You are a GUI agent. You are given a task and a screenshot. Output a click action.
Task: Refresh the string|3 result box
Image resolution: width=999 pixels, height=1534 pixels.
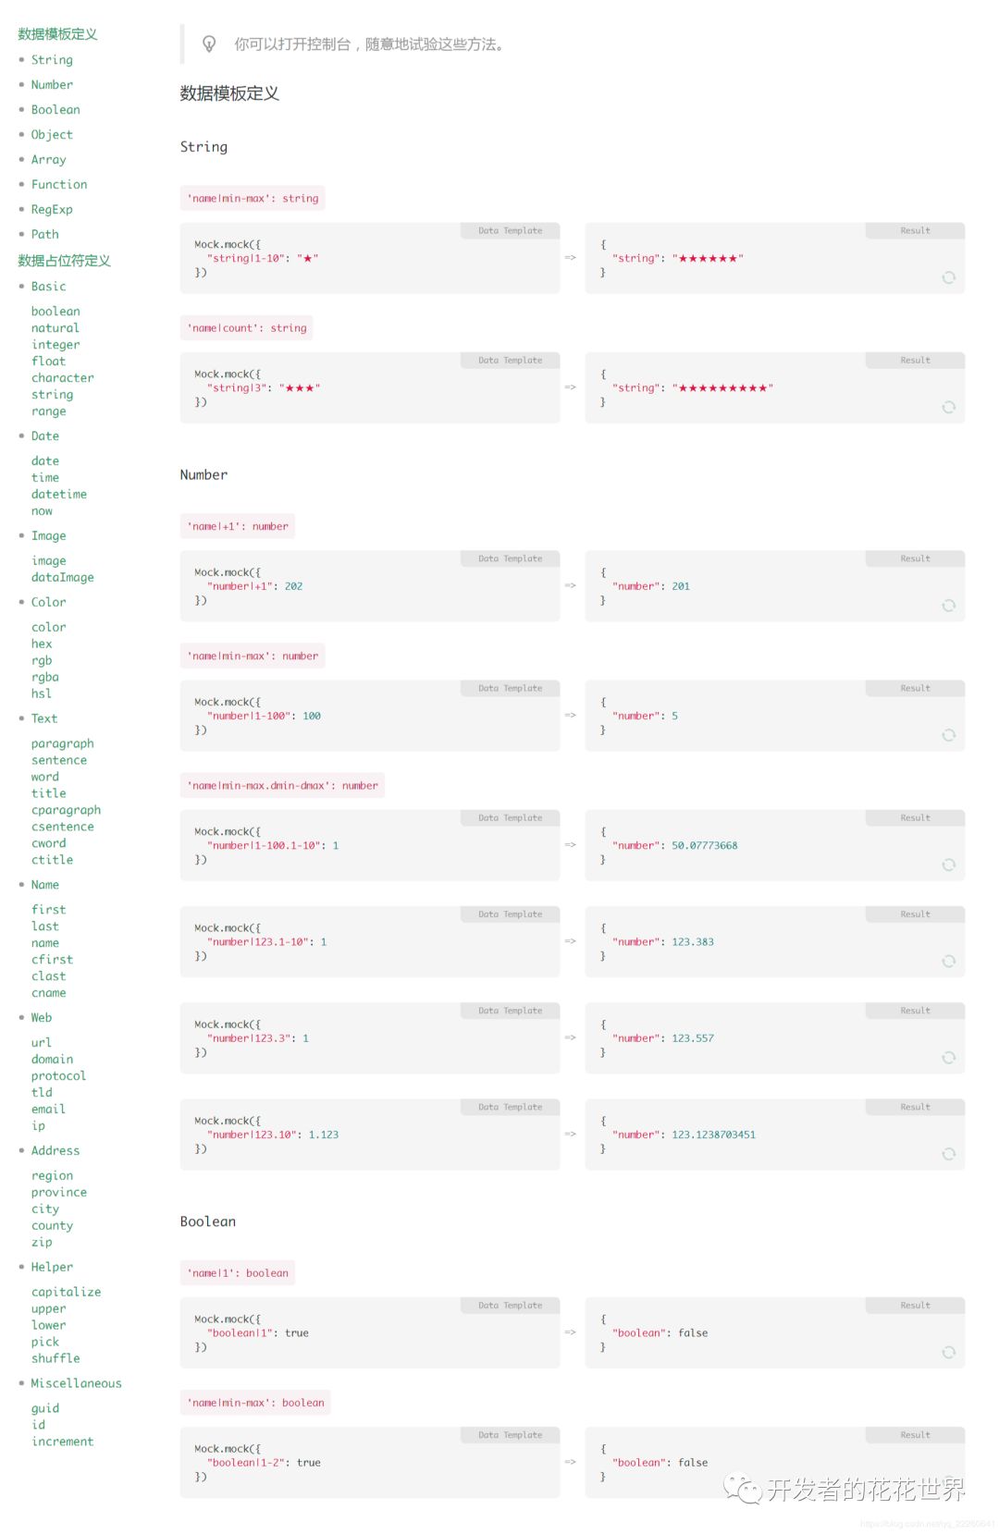tap(948, 407)
